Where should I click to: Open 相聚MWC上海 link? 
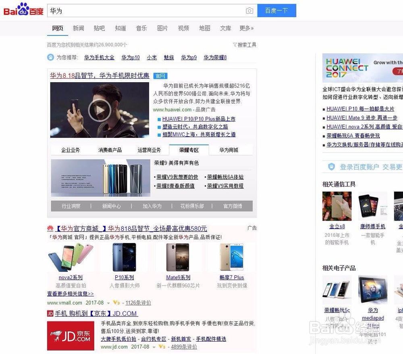coord(199,134)
